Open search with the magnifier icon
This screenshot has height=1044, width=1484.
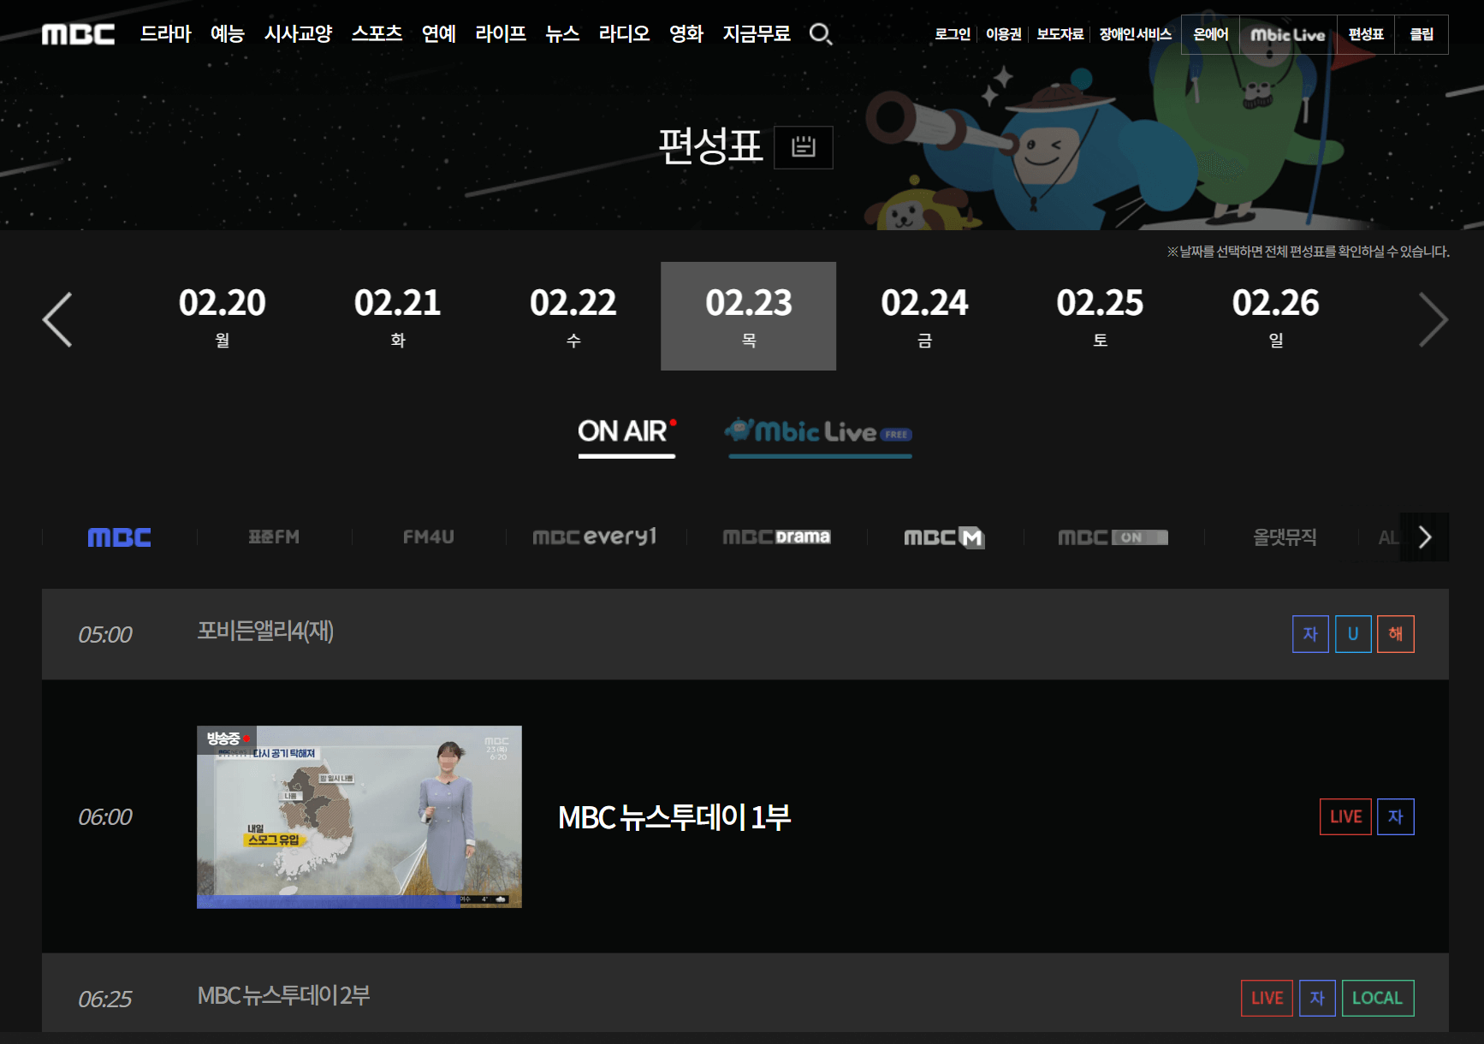coord(821,34)
